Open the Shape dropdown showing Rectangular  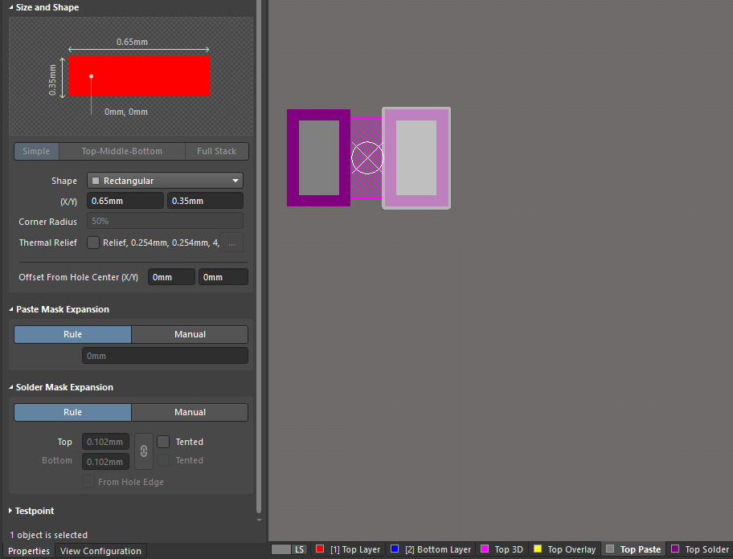pos(165,181)
